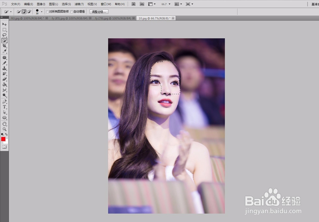Select the Dodge tool
Image resolution: width=319 pixels, height=222 pixels.
[x=4, y=95]
